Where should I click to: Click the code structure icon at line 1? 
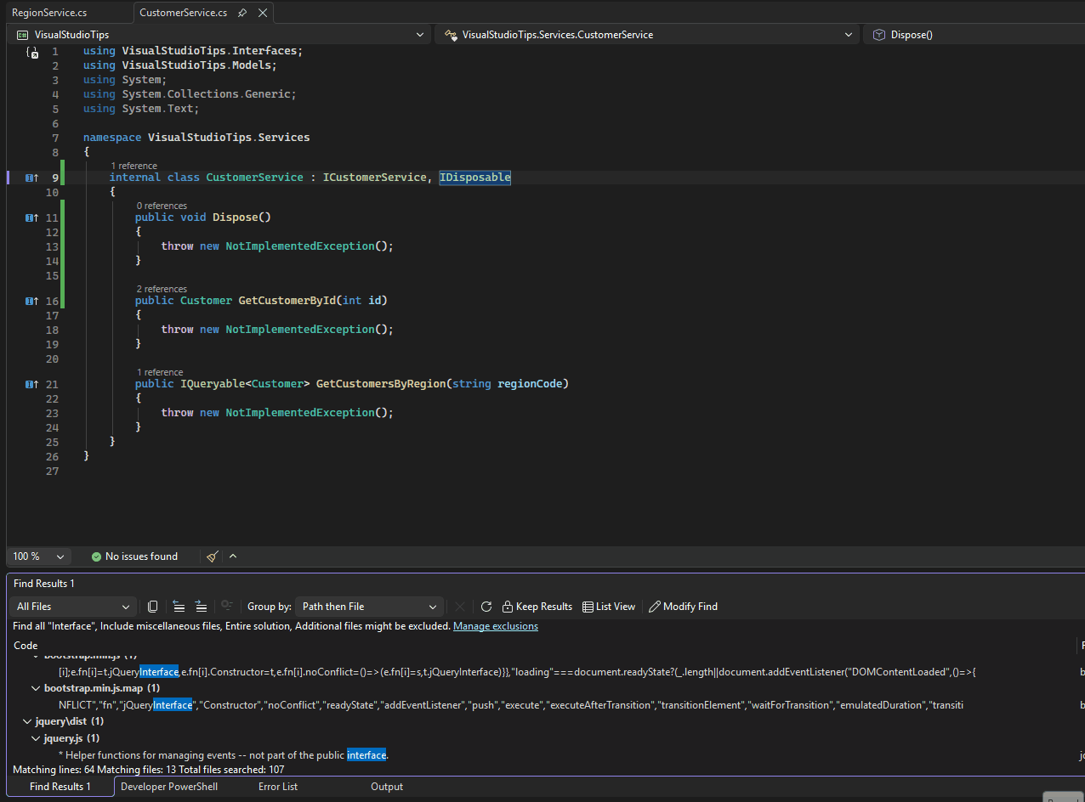(x=32, y=52)
